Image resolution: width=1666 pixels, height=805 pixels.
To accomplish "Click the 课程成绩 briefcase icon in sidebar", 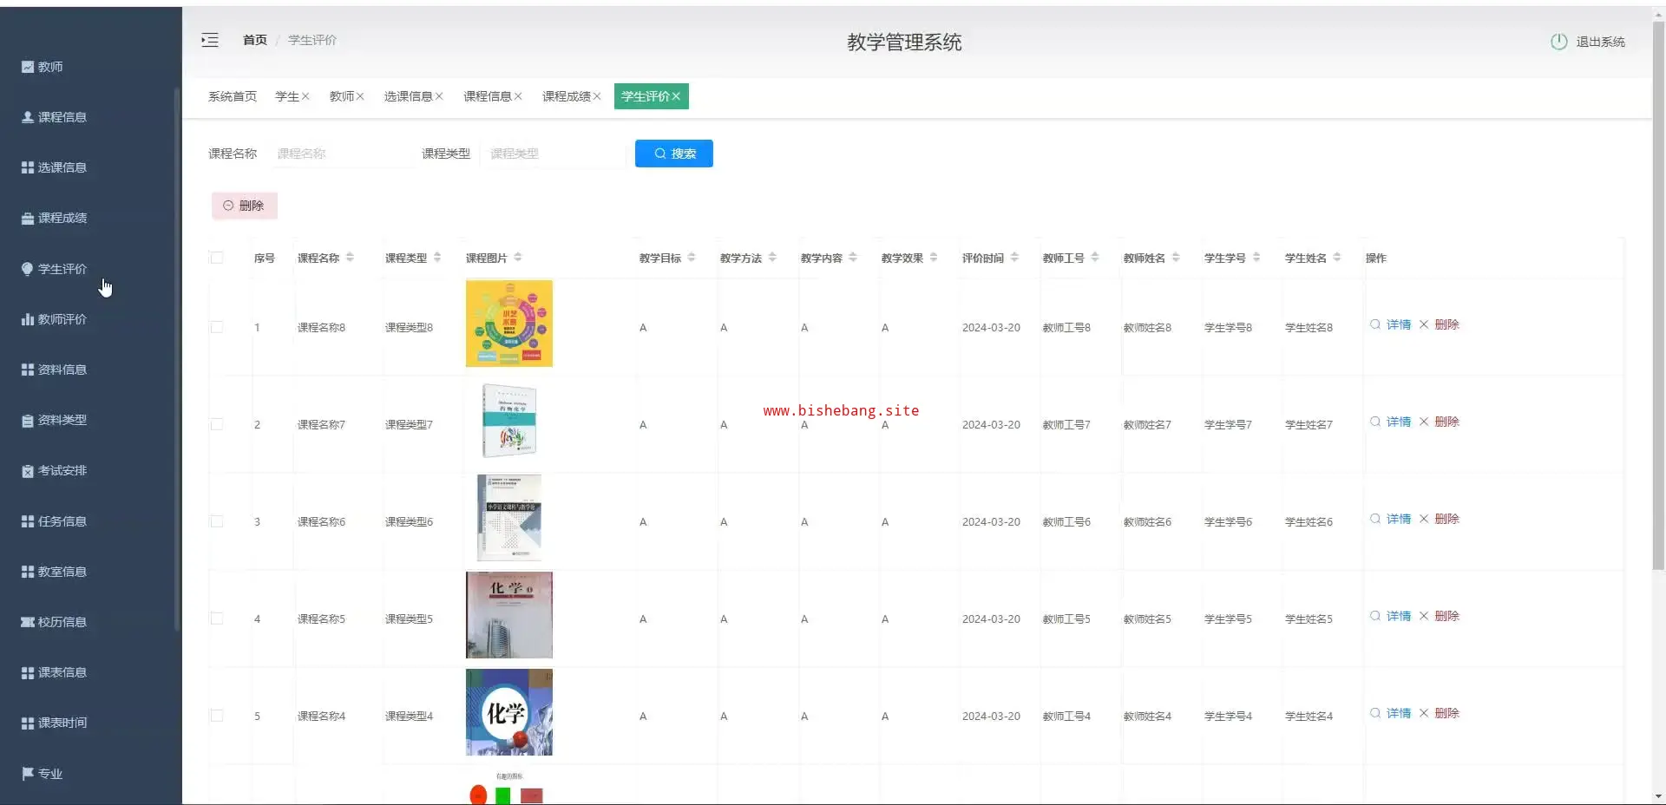I will click(x=28, y=219).
